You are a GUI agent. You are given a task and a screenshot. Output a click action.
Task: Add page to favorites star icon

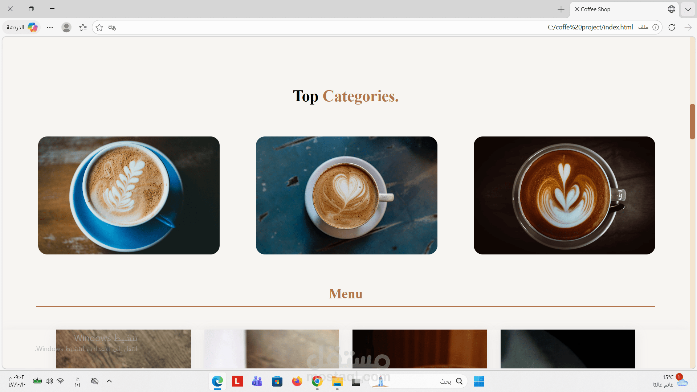99,27
